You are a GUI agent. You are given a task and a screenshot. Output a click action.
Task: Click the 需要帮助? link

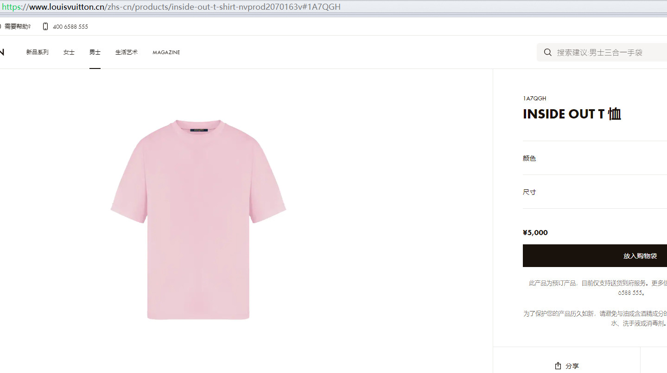(x=18, y=26)
